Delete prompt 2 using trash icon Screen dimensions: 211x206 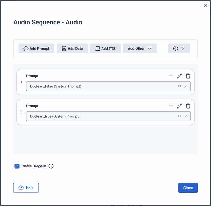pyautogui.click(x=188, y=106)
